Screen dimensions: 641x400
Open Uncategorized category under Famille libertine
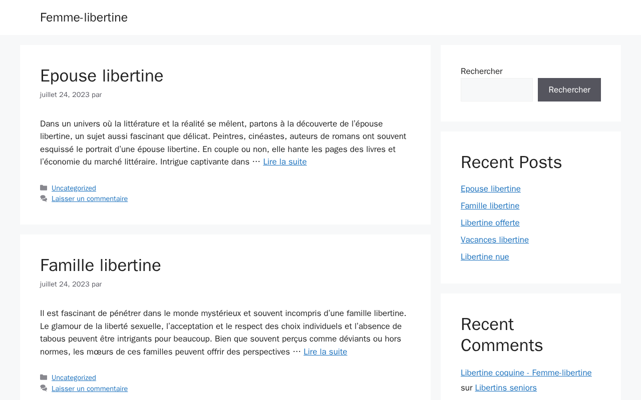pyautogui.click(x=74, y=377)
